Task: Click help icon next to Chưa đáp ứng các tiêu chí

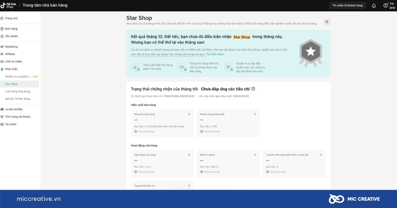Action: pos(253,89)
